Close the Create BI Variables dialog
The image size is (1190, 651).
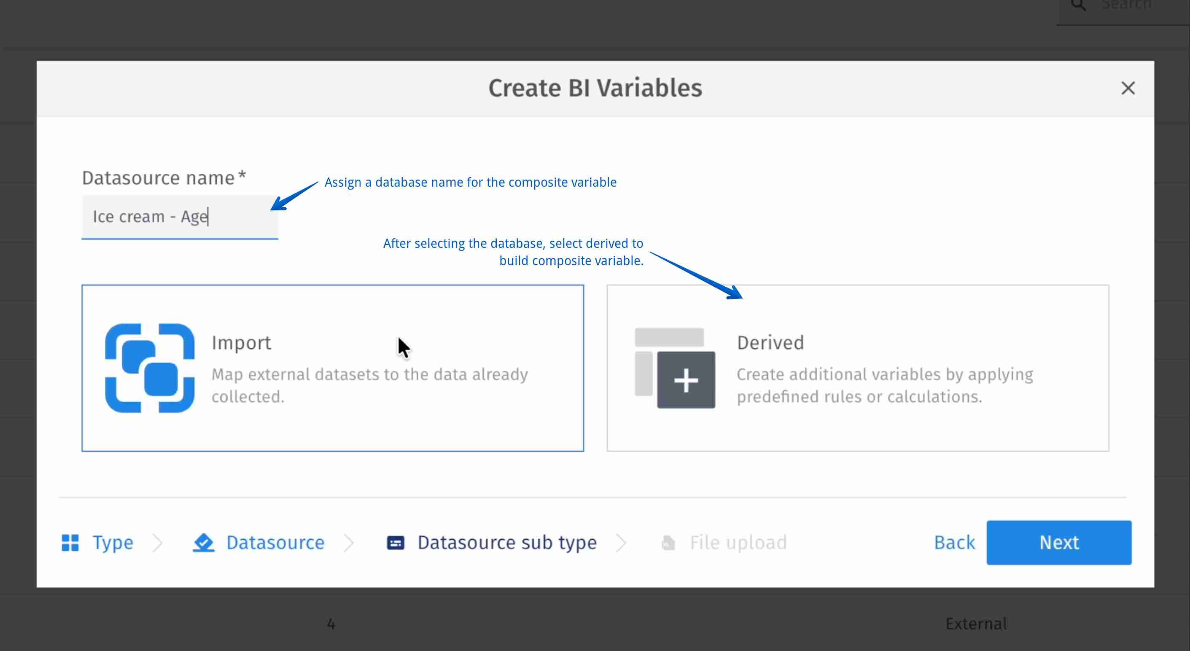click(x=1128, y=88)
